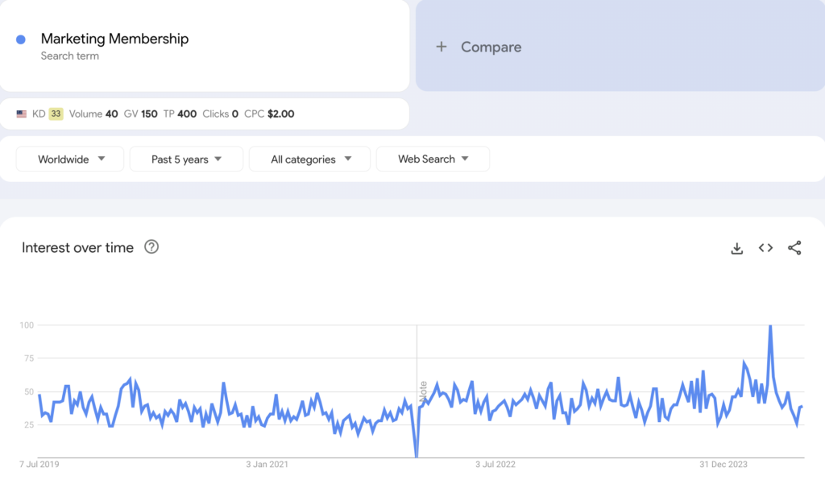The image size is (825, 484).
Task: Click the share icon for the chart
Action: pos(794,248)
